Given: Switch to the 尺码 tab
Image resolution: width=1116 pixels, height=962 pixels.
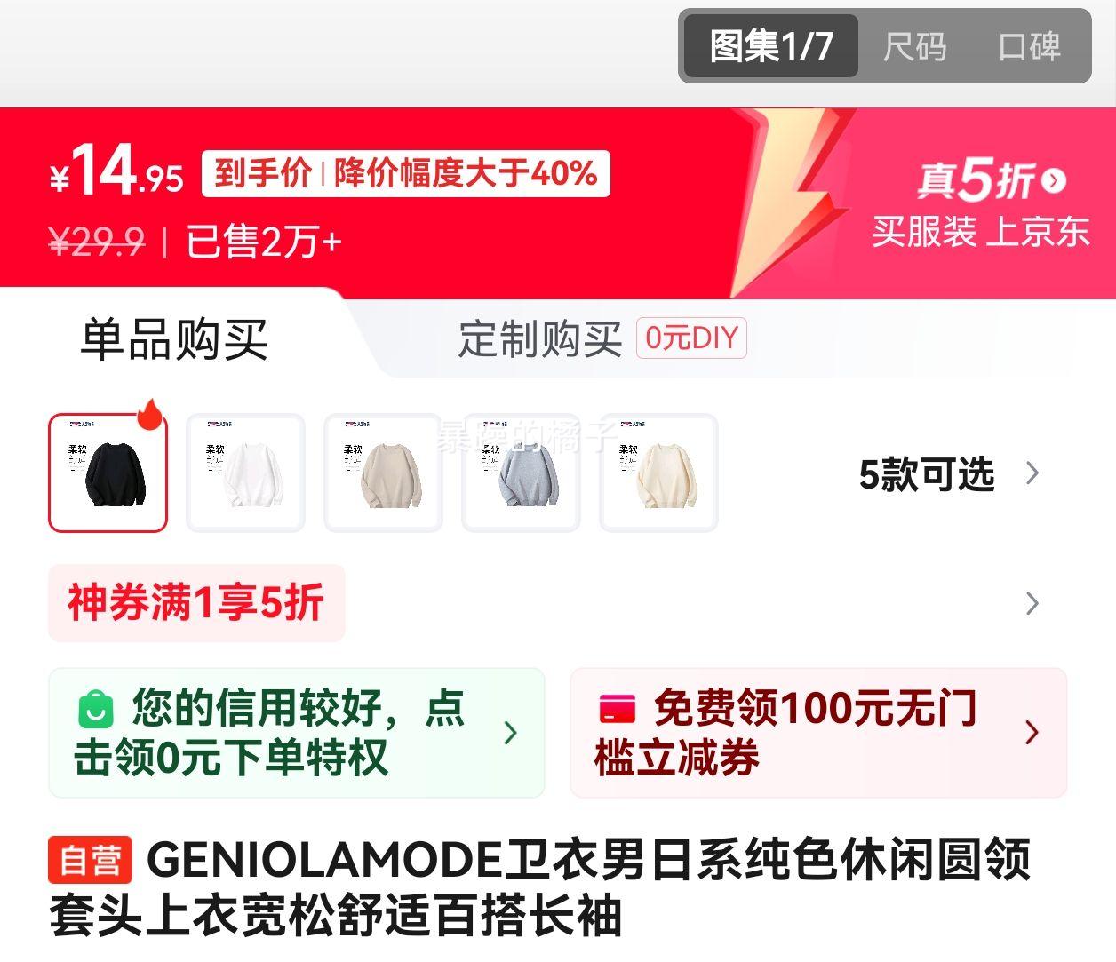Looking at the screenshot, I should 914,46.
